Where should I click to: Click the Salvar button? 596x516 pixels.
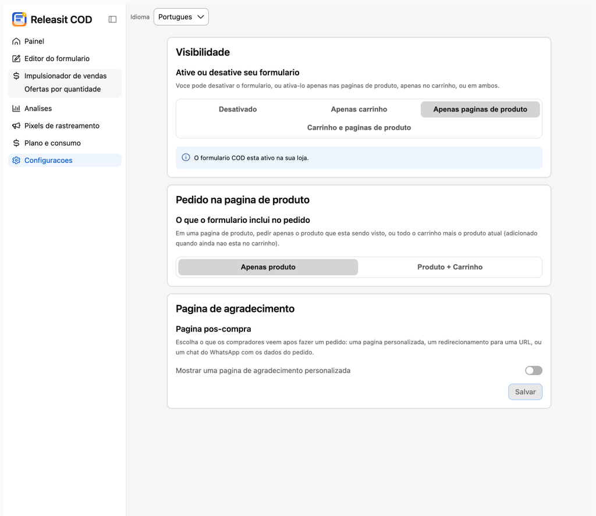point(526,392)
